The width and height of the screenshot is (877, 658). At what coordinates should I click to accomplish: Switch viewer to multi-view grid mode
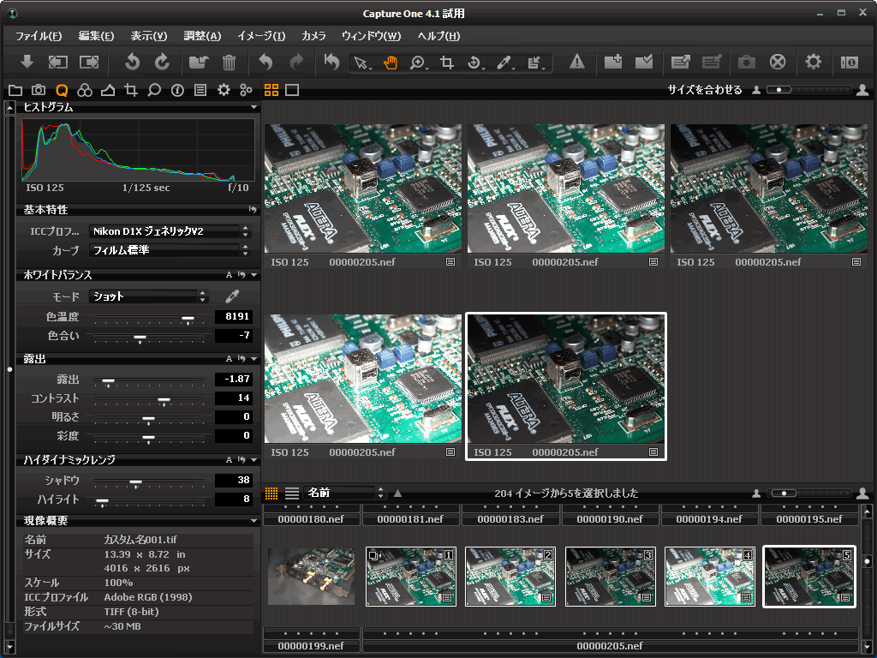tap(271, 90)
